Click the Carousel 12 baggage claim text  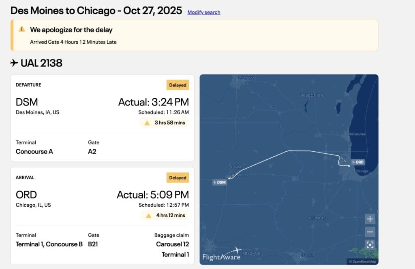172,244
